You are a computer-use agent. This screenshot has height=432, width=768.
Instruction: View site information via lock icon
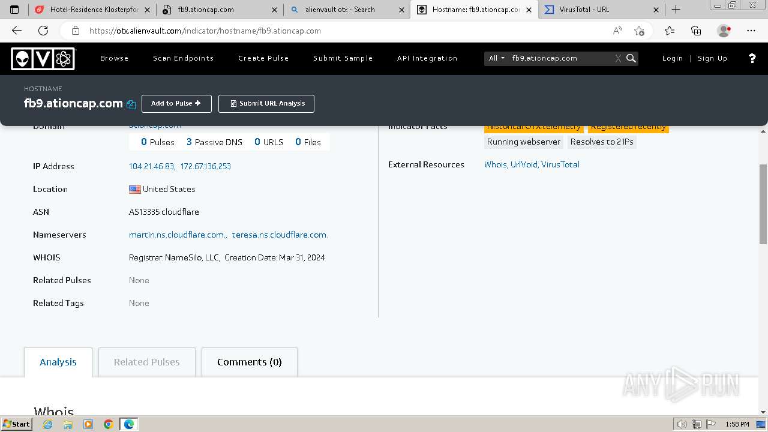point(75,31)
